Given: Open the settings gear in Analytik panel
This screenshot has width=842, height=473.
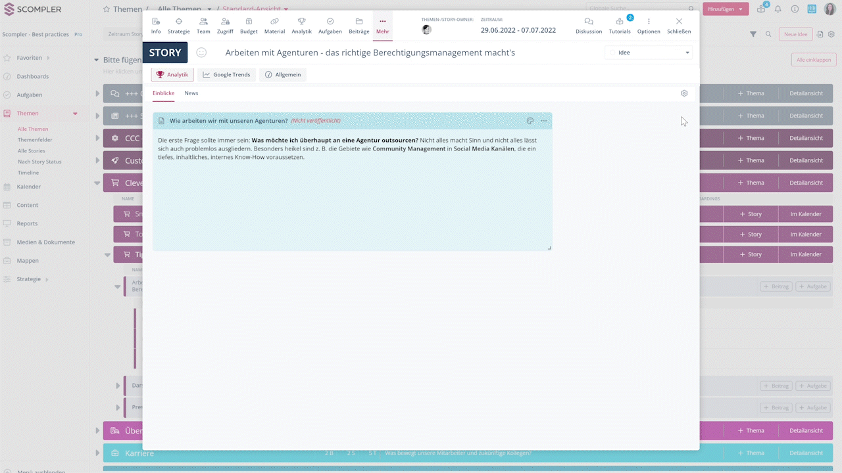Looking at the screenshot, I should tap(683, 93).
